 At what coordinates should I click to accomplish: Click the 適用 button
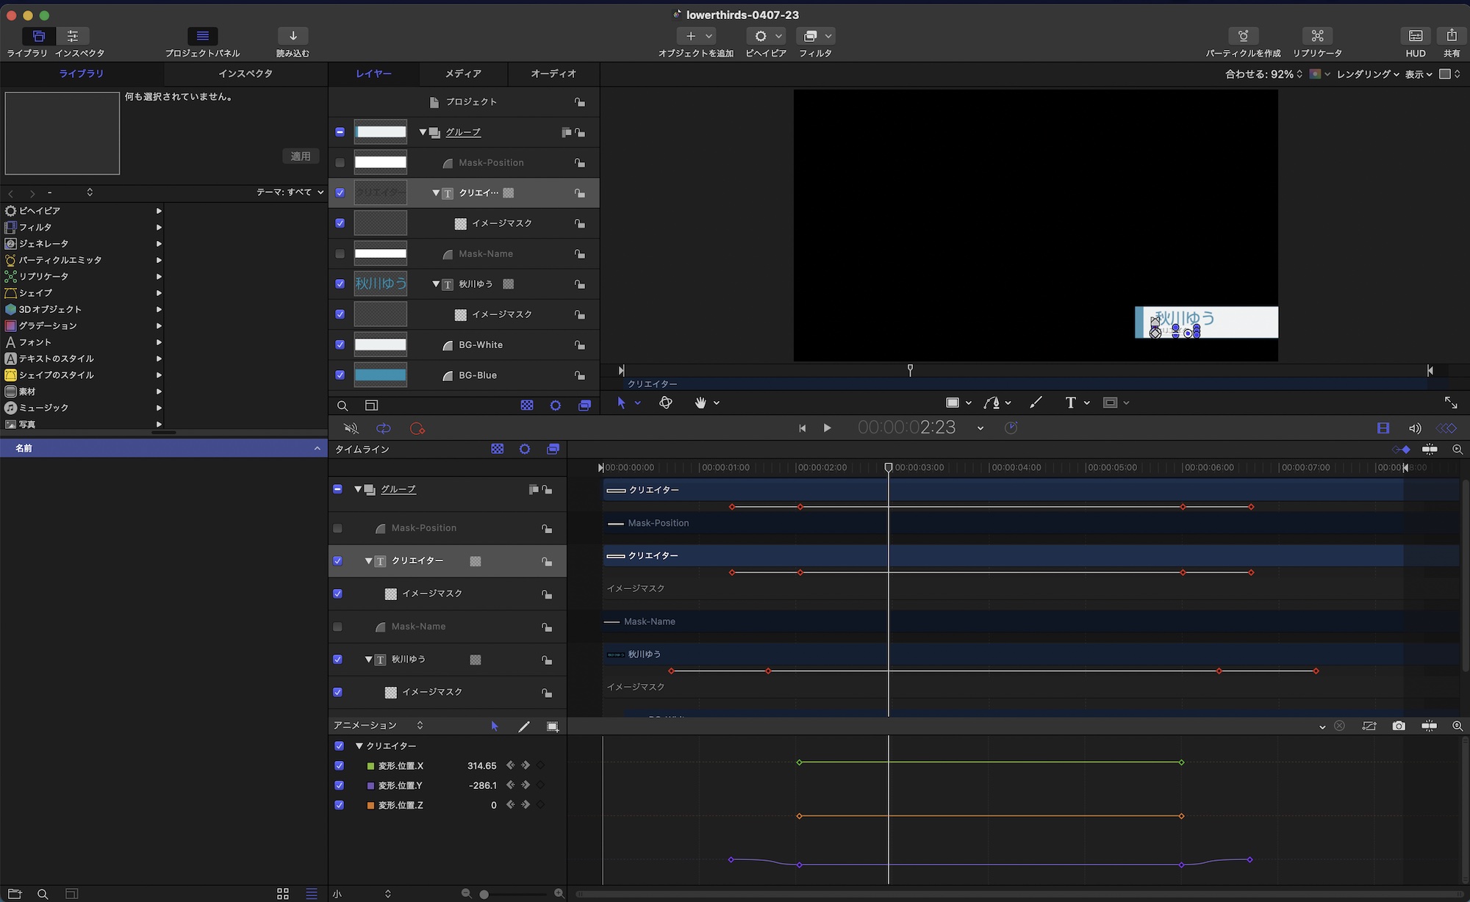click(x=300, y=156)
